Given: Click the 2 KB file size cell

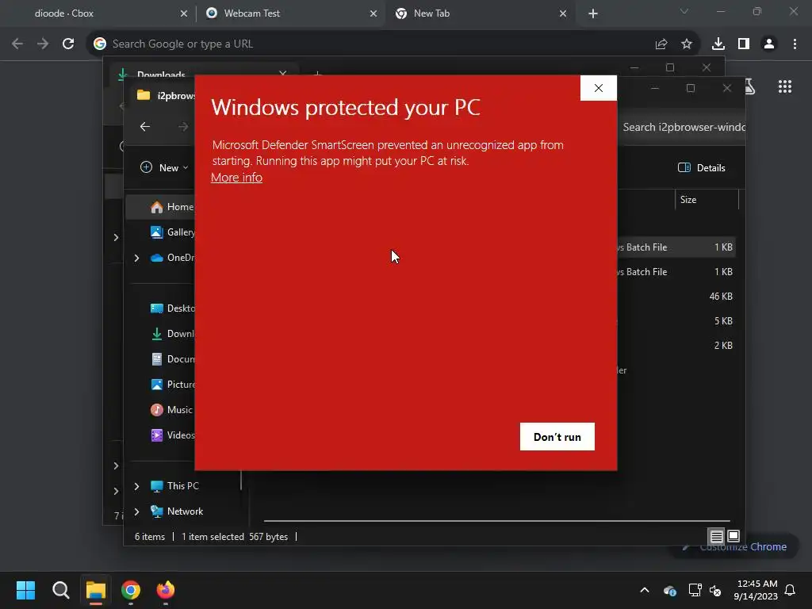Looking at the screenshot, I should pyautogui.click(x=723, y=346).
